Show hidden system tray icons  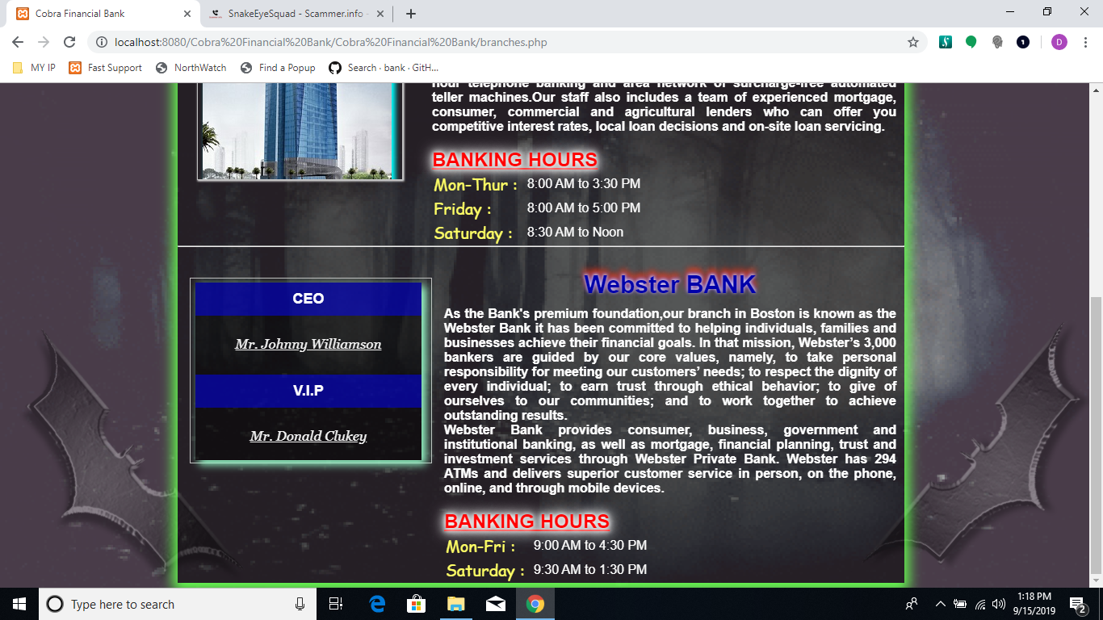click(941, 604)
